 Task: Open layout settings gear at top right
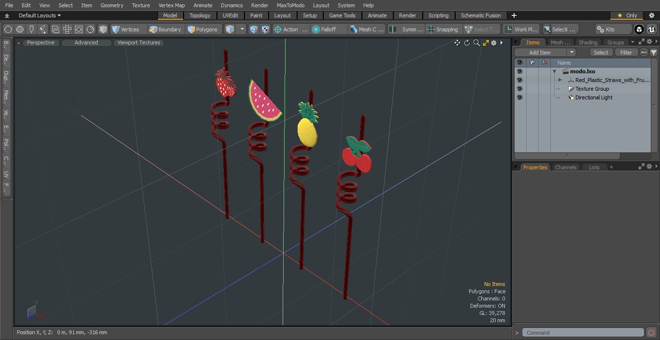(651, 15)
